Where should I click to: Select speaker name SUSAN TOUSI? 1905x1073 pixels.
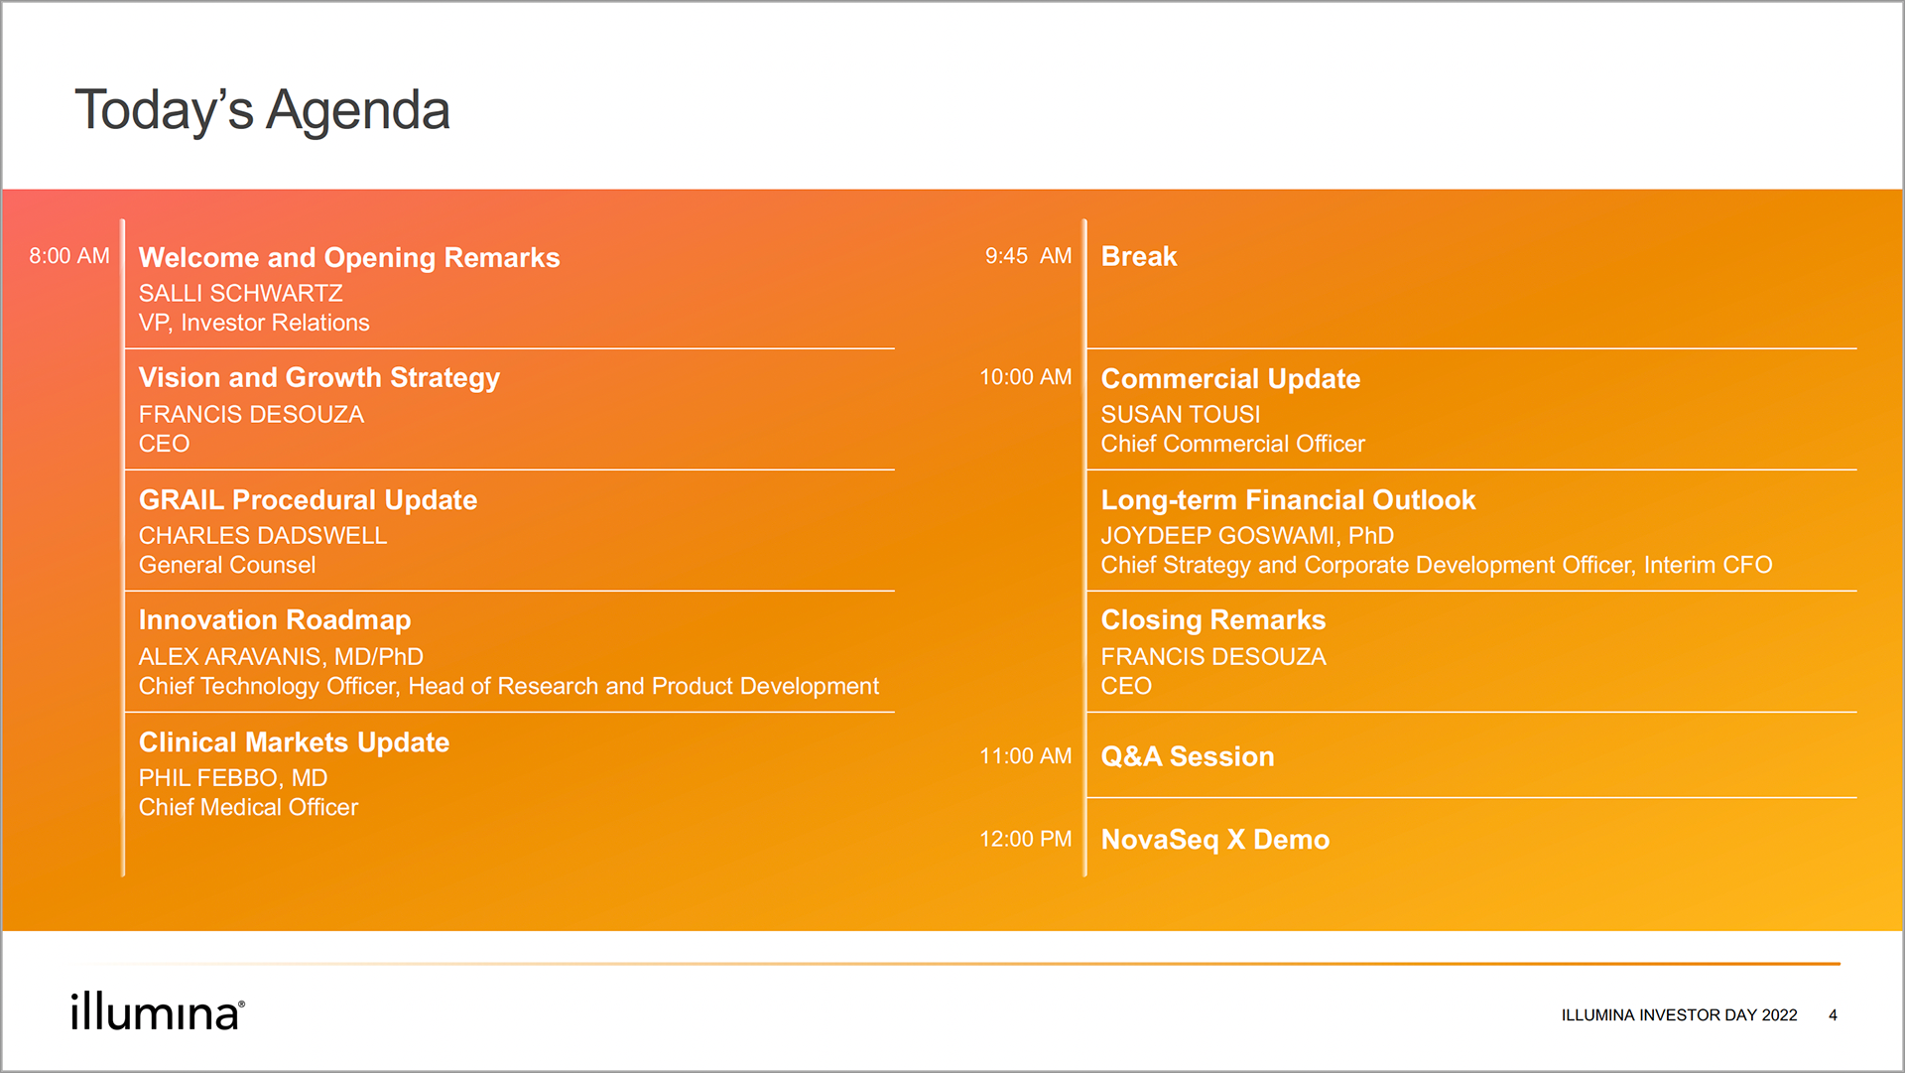[1181, 414]
